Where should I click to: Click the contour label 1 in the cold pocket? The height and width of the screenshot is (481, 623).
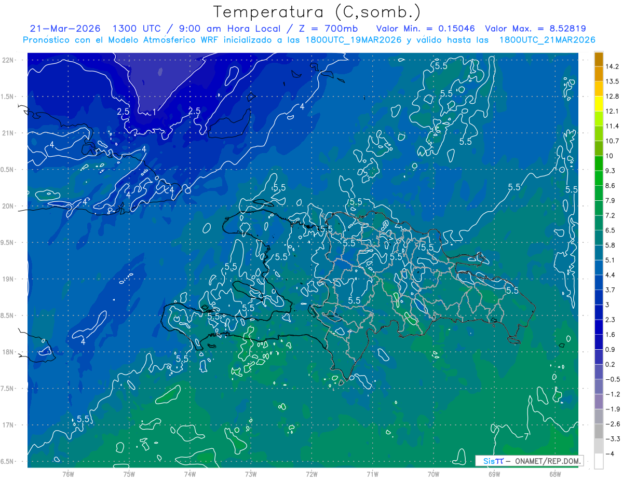click(x=154, y=112)
